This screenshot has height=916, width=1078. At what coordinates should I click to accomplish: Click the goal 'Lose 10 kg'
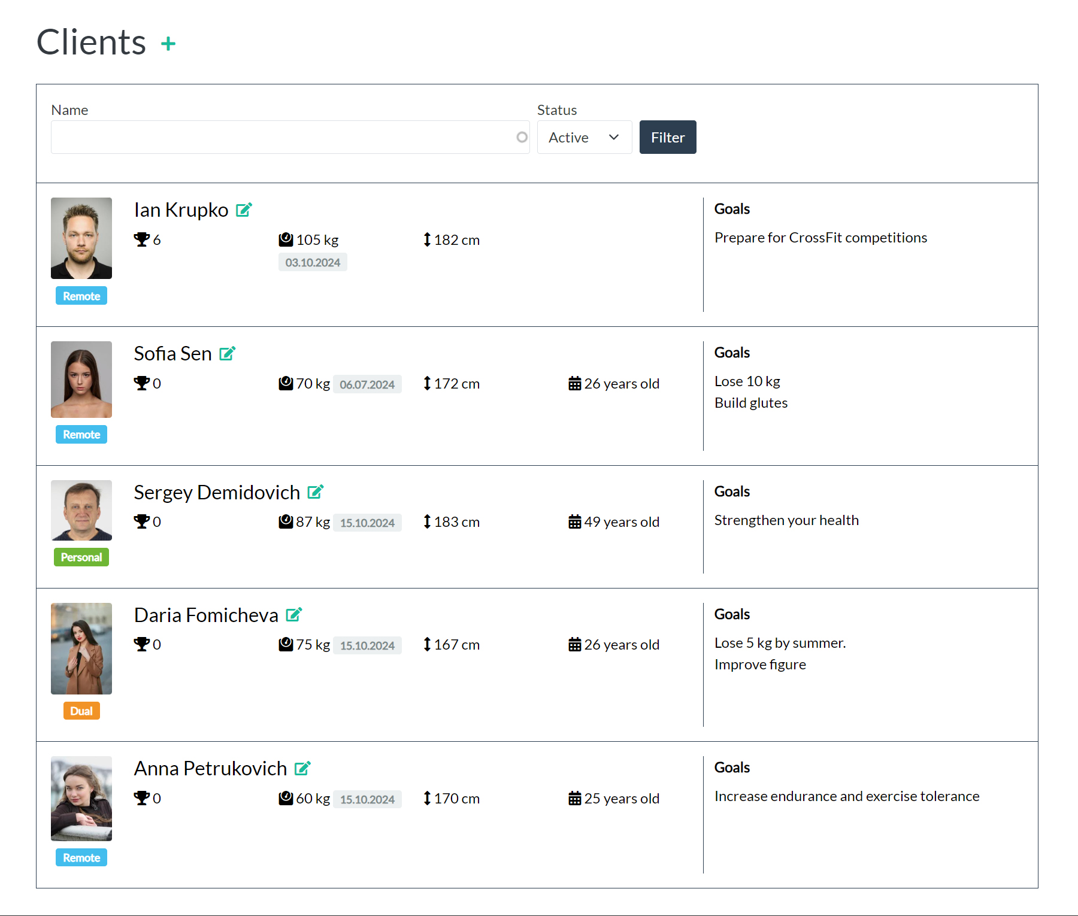747,381
